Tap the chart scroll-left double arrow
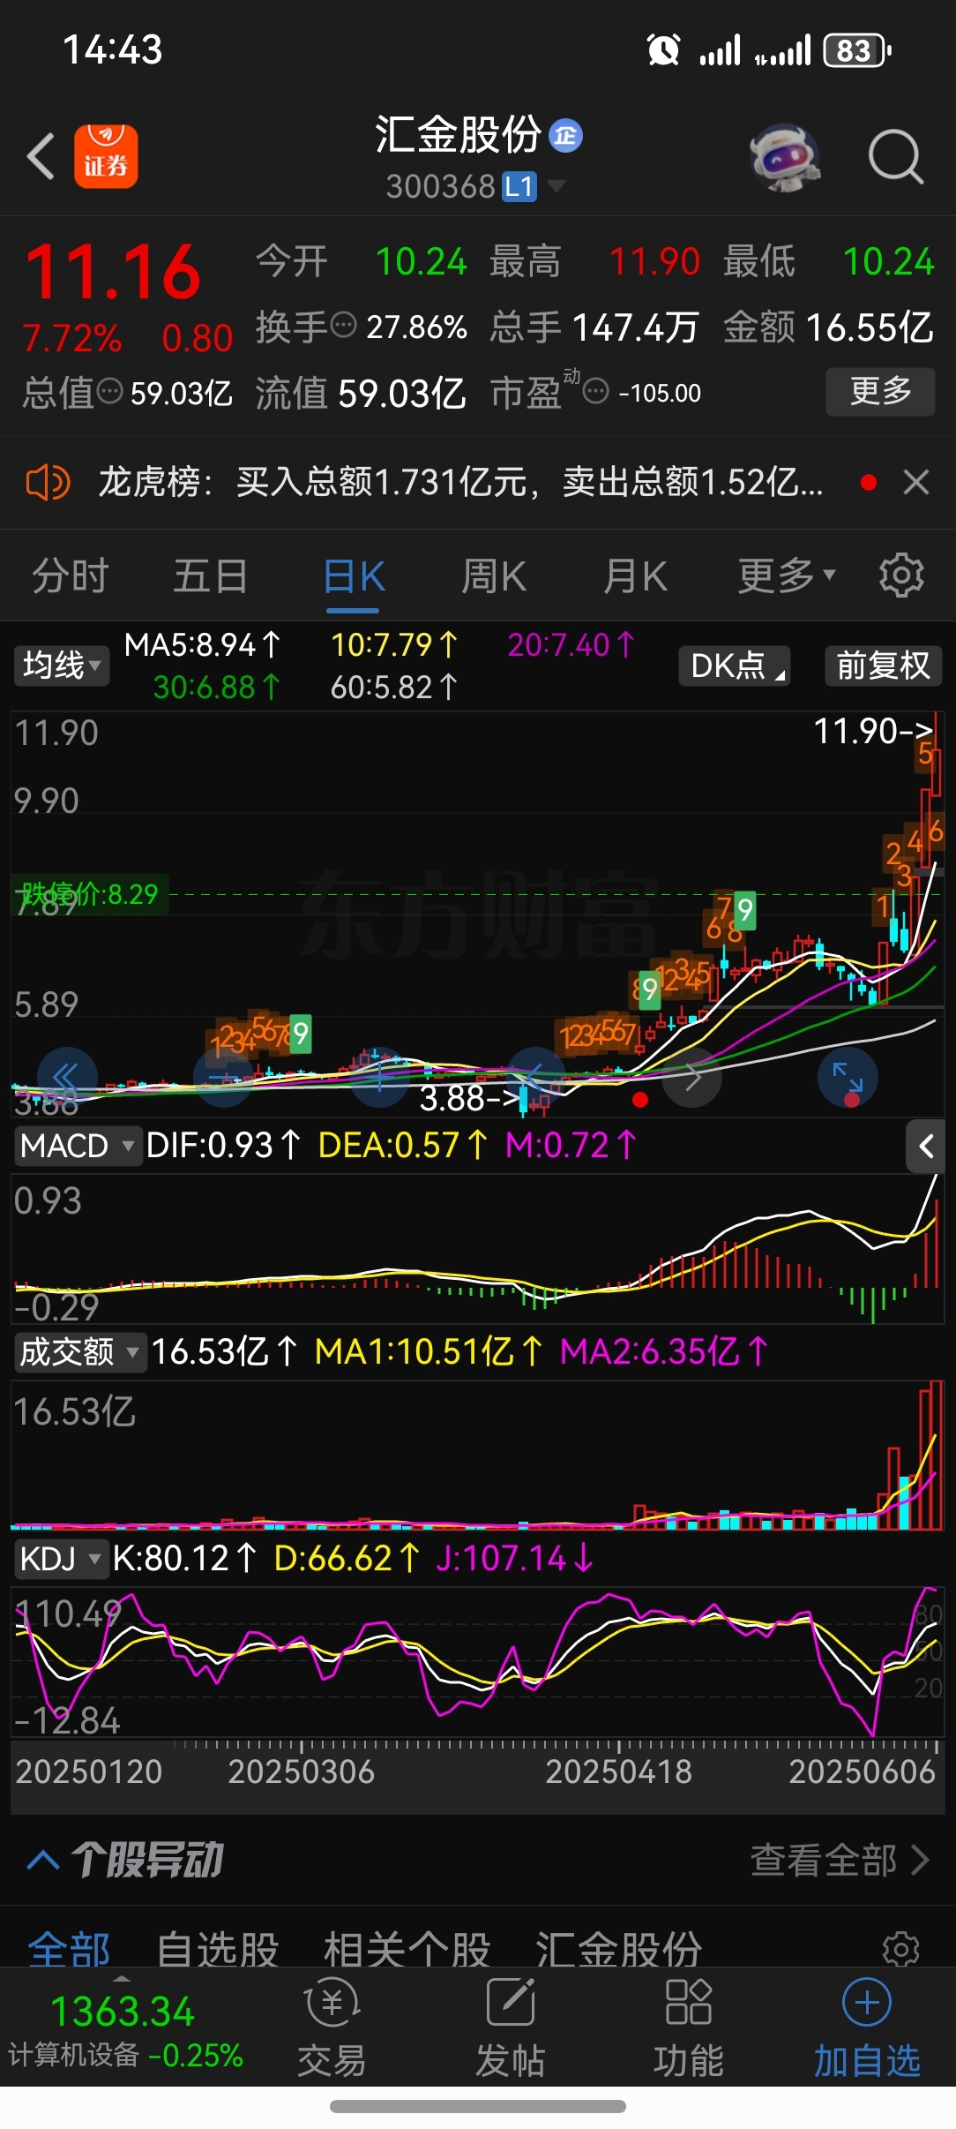This screenshot has width=956, height=2129. coord(66,1076)
